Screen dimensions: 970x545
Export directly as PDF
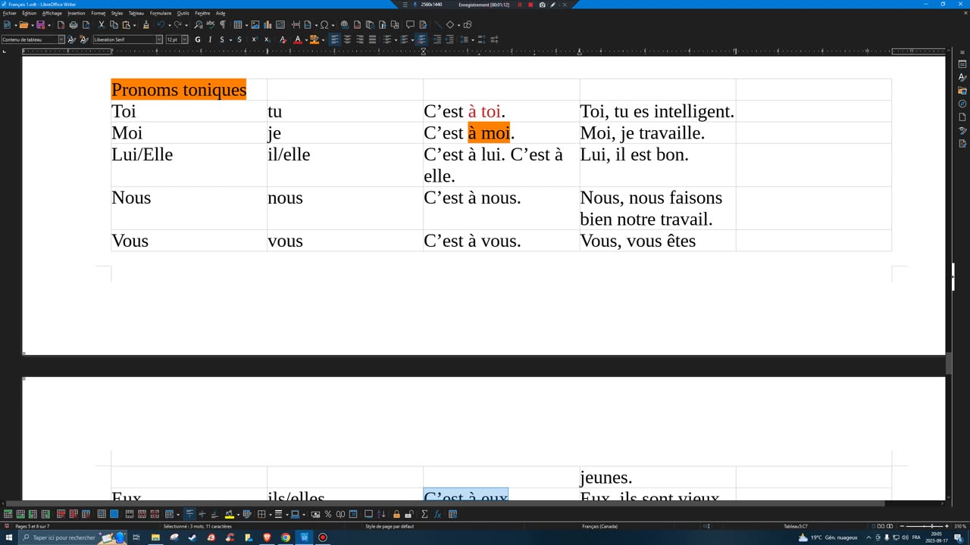coord(61,25)
